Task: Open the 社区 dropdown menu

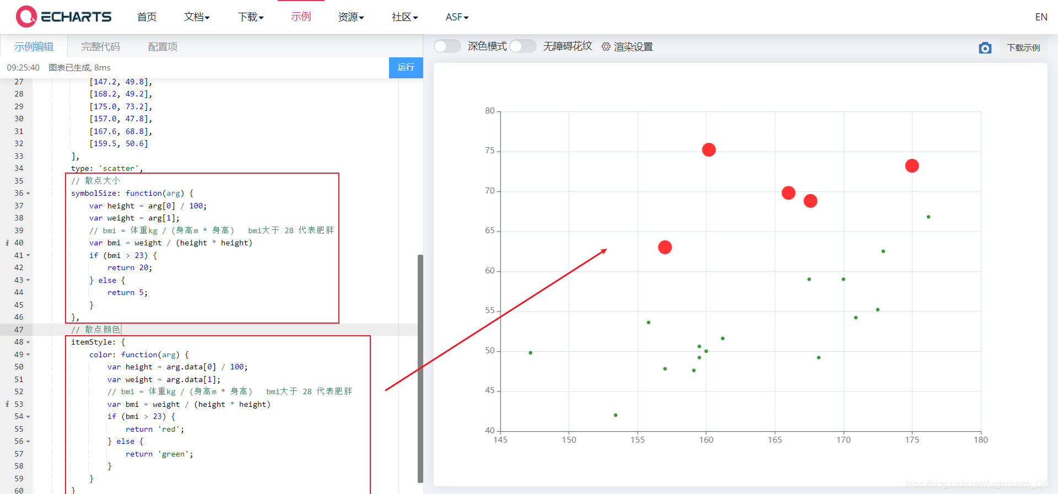Action: point(405,17)
